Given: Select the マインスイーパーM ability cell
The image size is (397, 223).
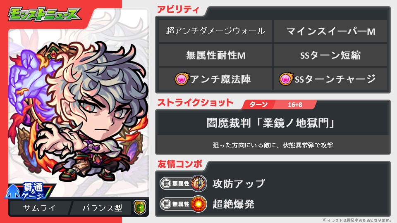Looking at the screenshot, I should tap(330, 31).
